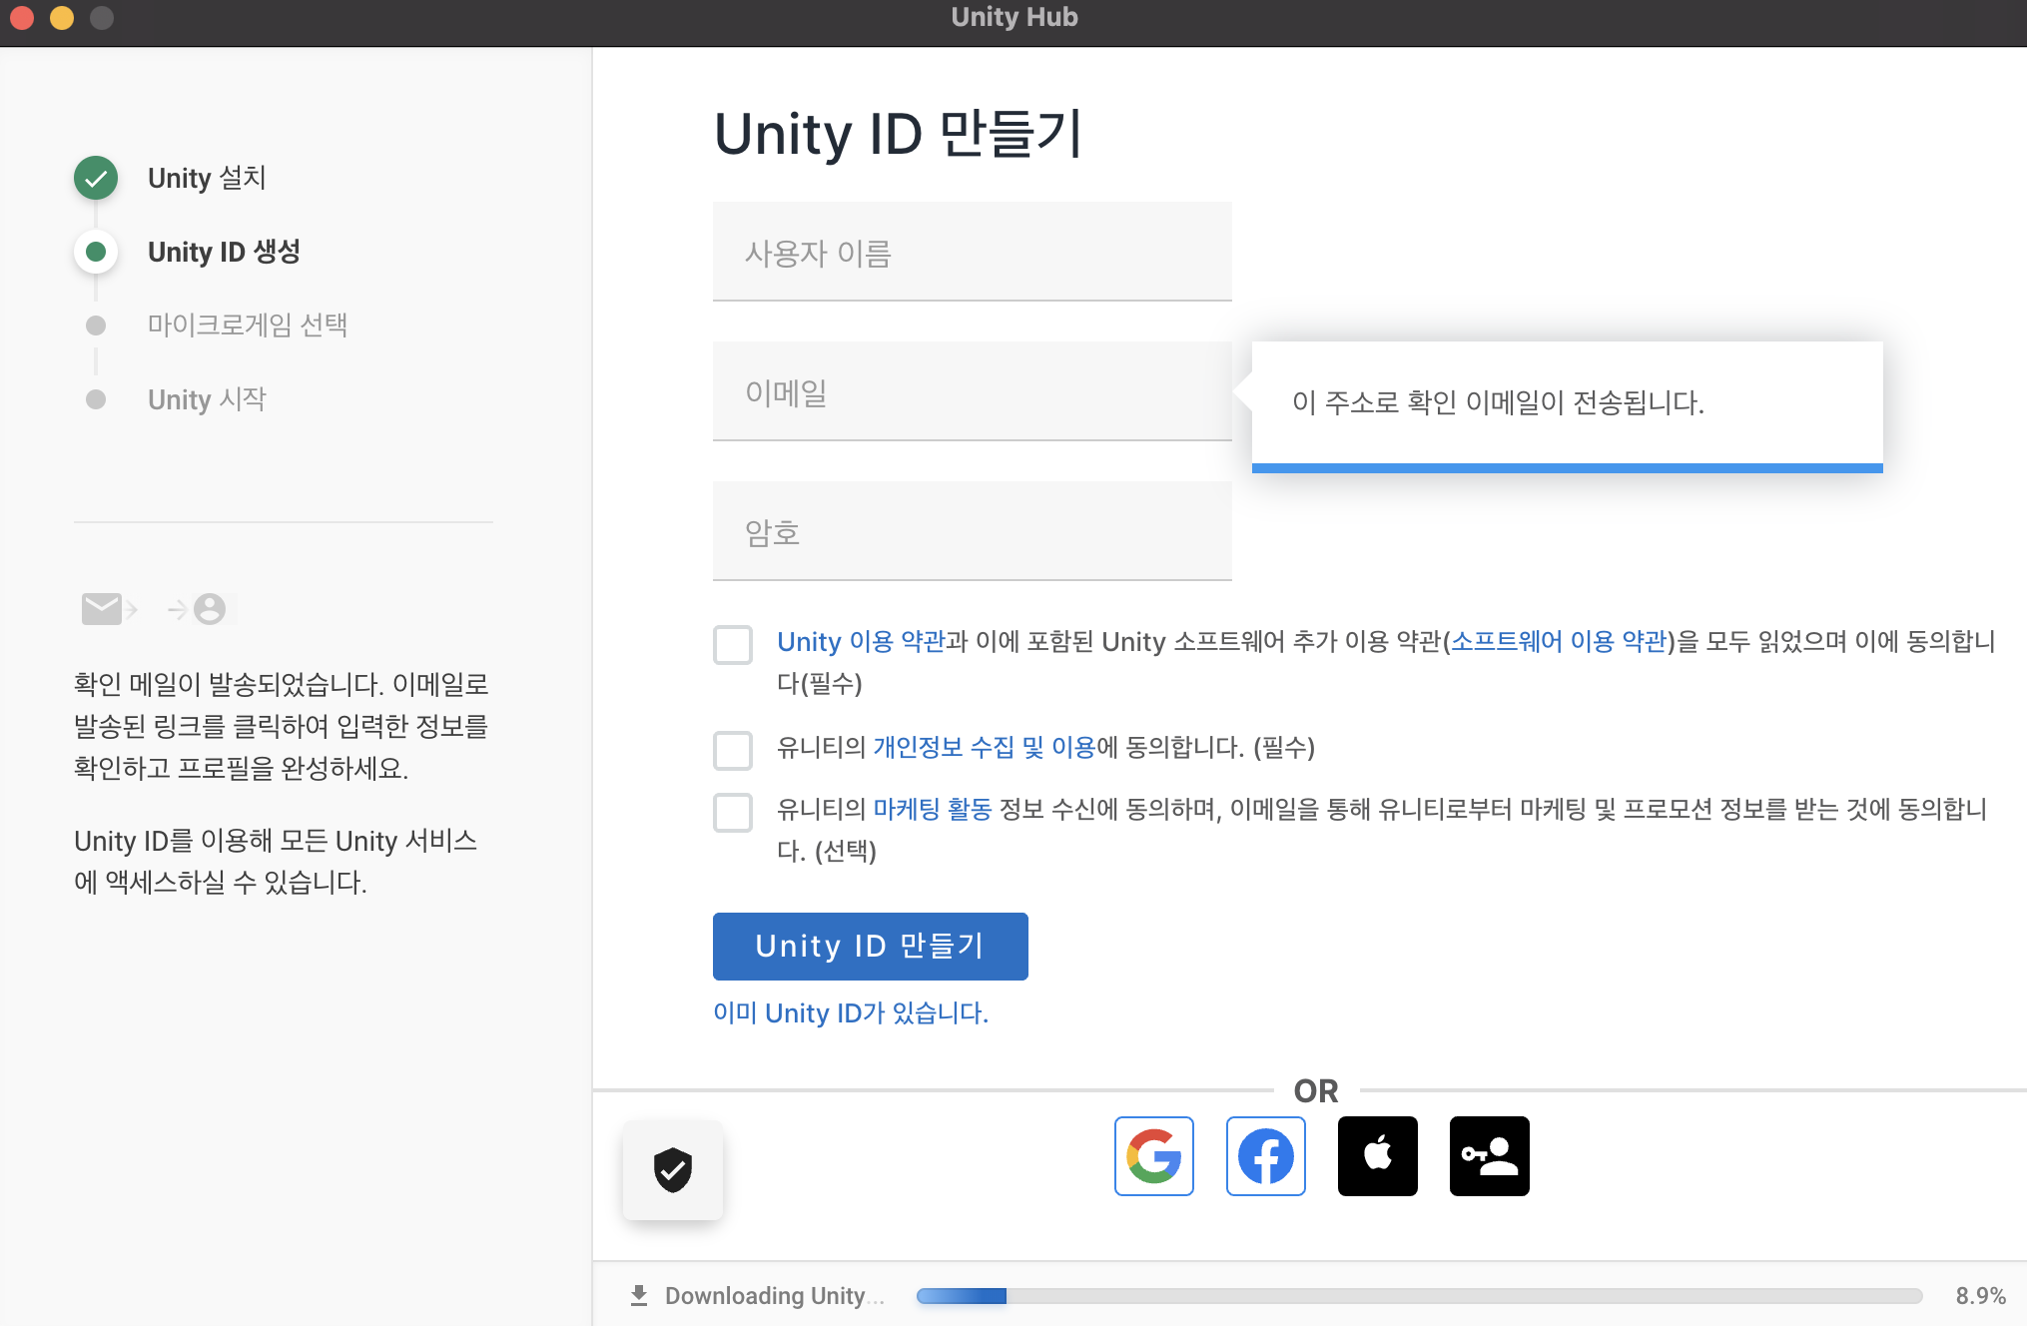The width and height of the screenshot is (2027, 1326).
Task: Click the green check for Unity 설치
Action: pos(96,178)
